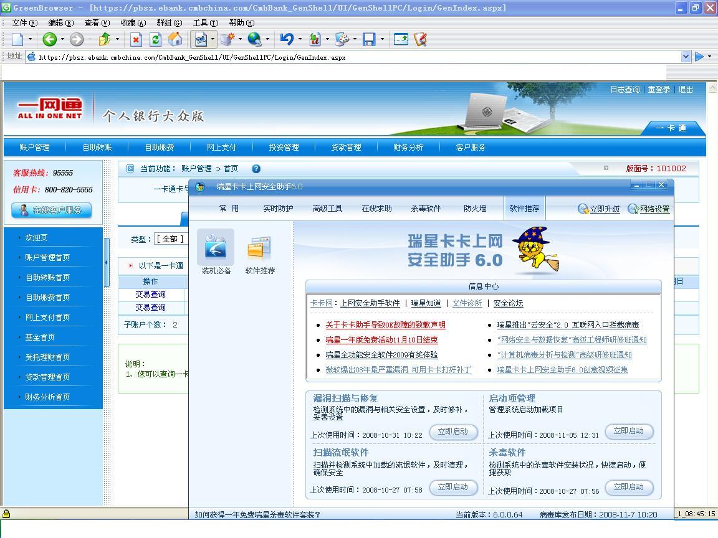The image size is (718, 538).
Task: Click the 一卡通 tab at top right
Action: (671, 128)
